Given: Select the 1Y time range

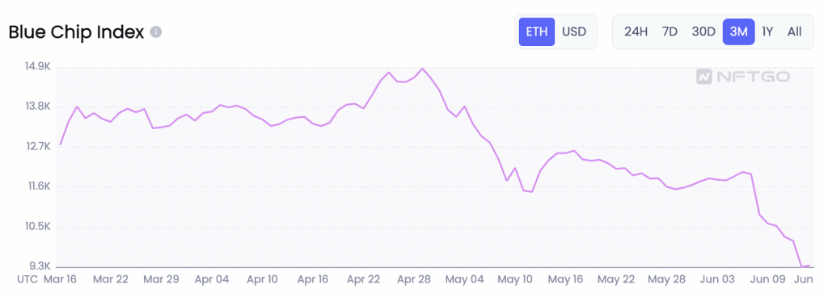Looking at the screenshot, I should [768, 31].
